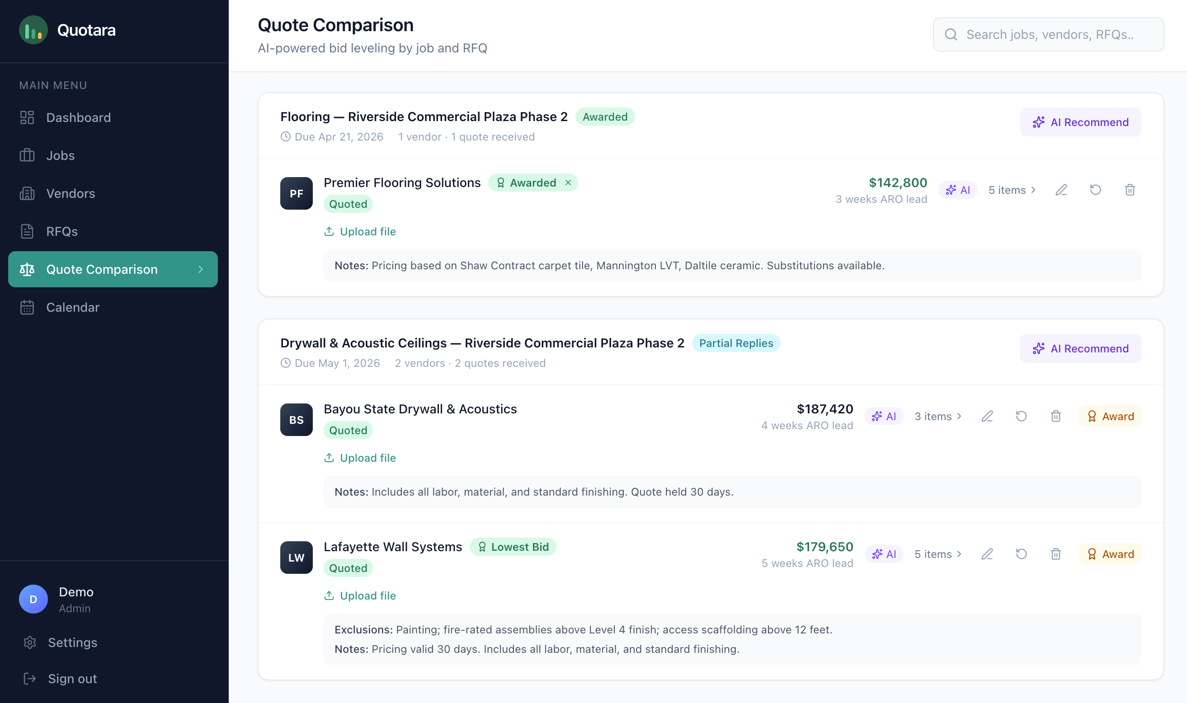The height and width of the screenshot is (703, 1187).
Task: Select the $179,650 quote amount
Action: point(824,547)
